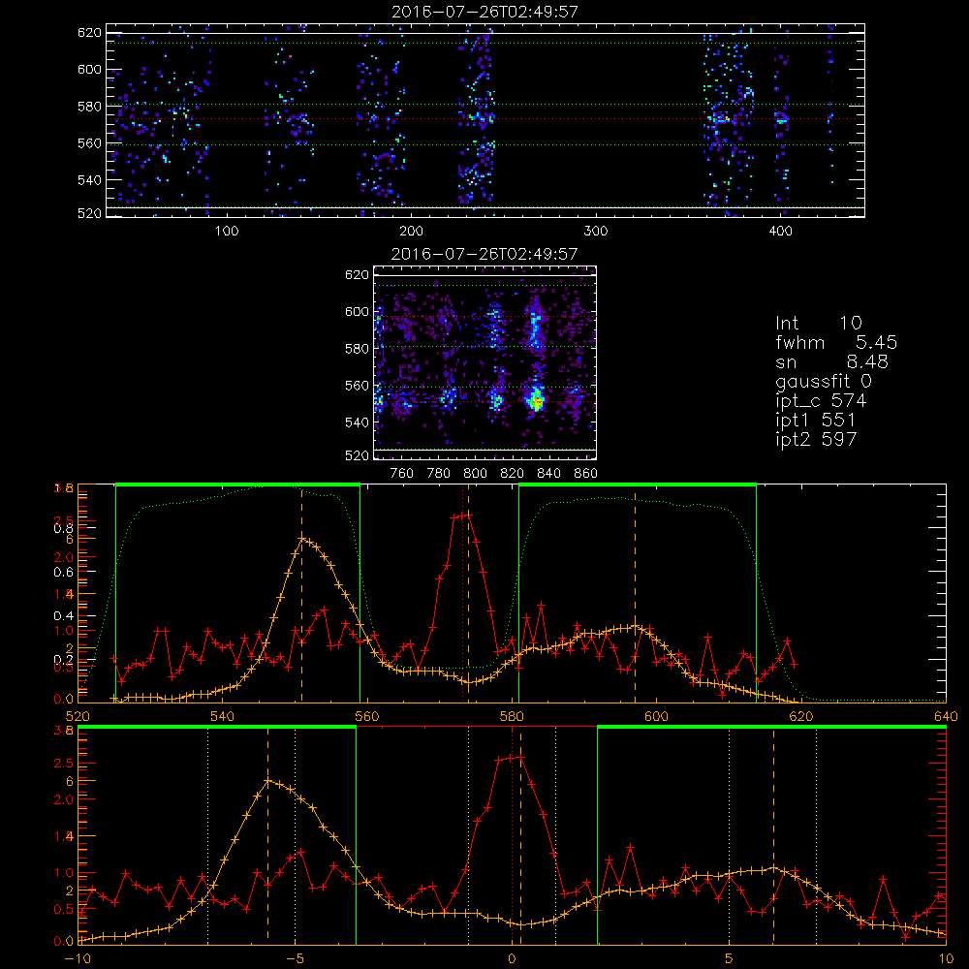Screen dimensions: 969x969
Task: Click x-axis label 300 on top image
Action: click(596, 232)
